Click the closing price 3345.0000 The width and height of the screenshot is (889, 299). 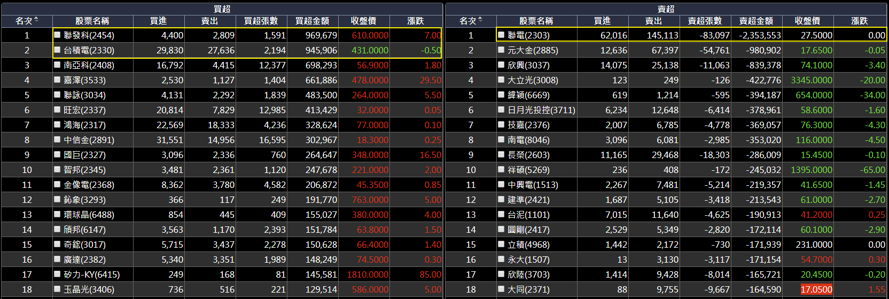coord(812,80)
